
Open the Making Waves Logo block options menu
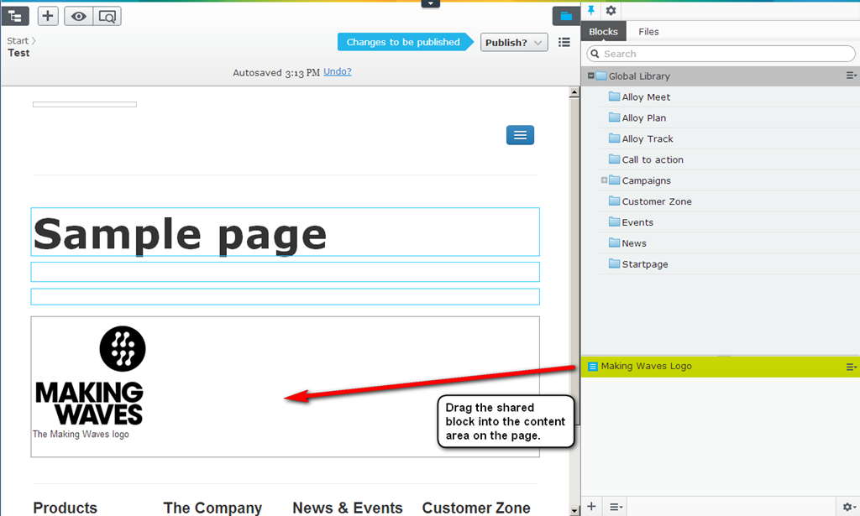[x=851, y=367]
